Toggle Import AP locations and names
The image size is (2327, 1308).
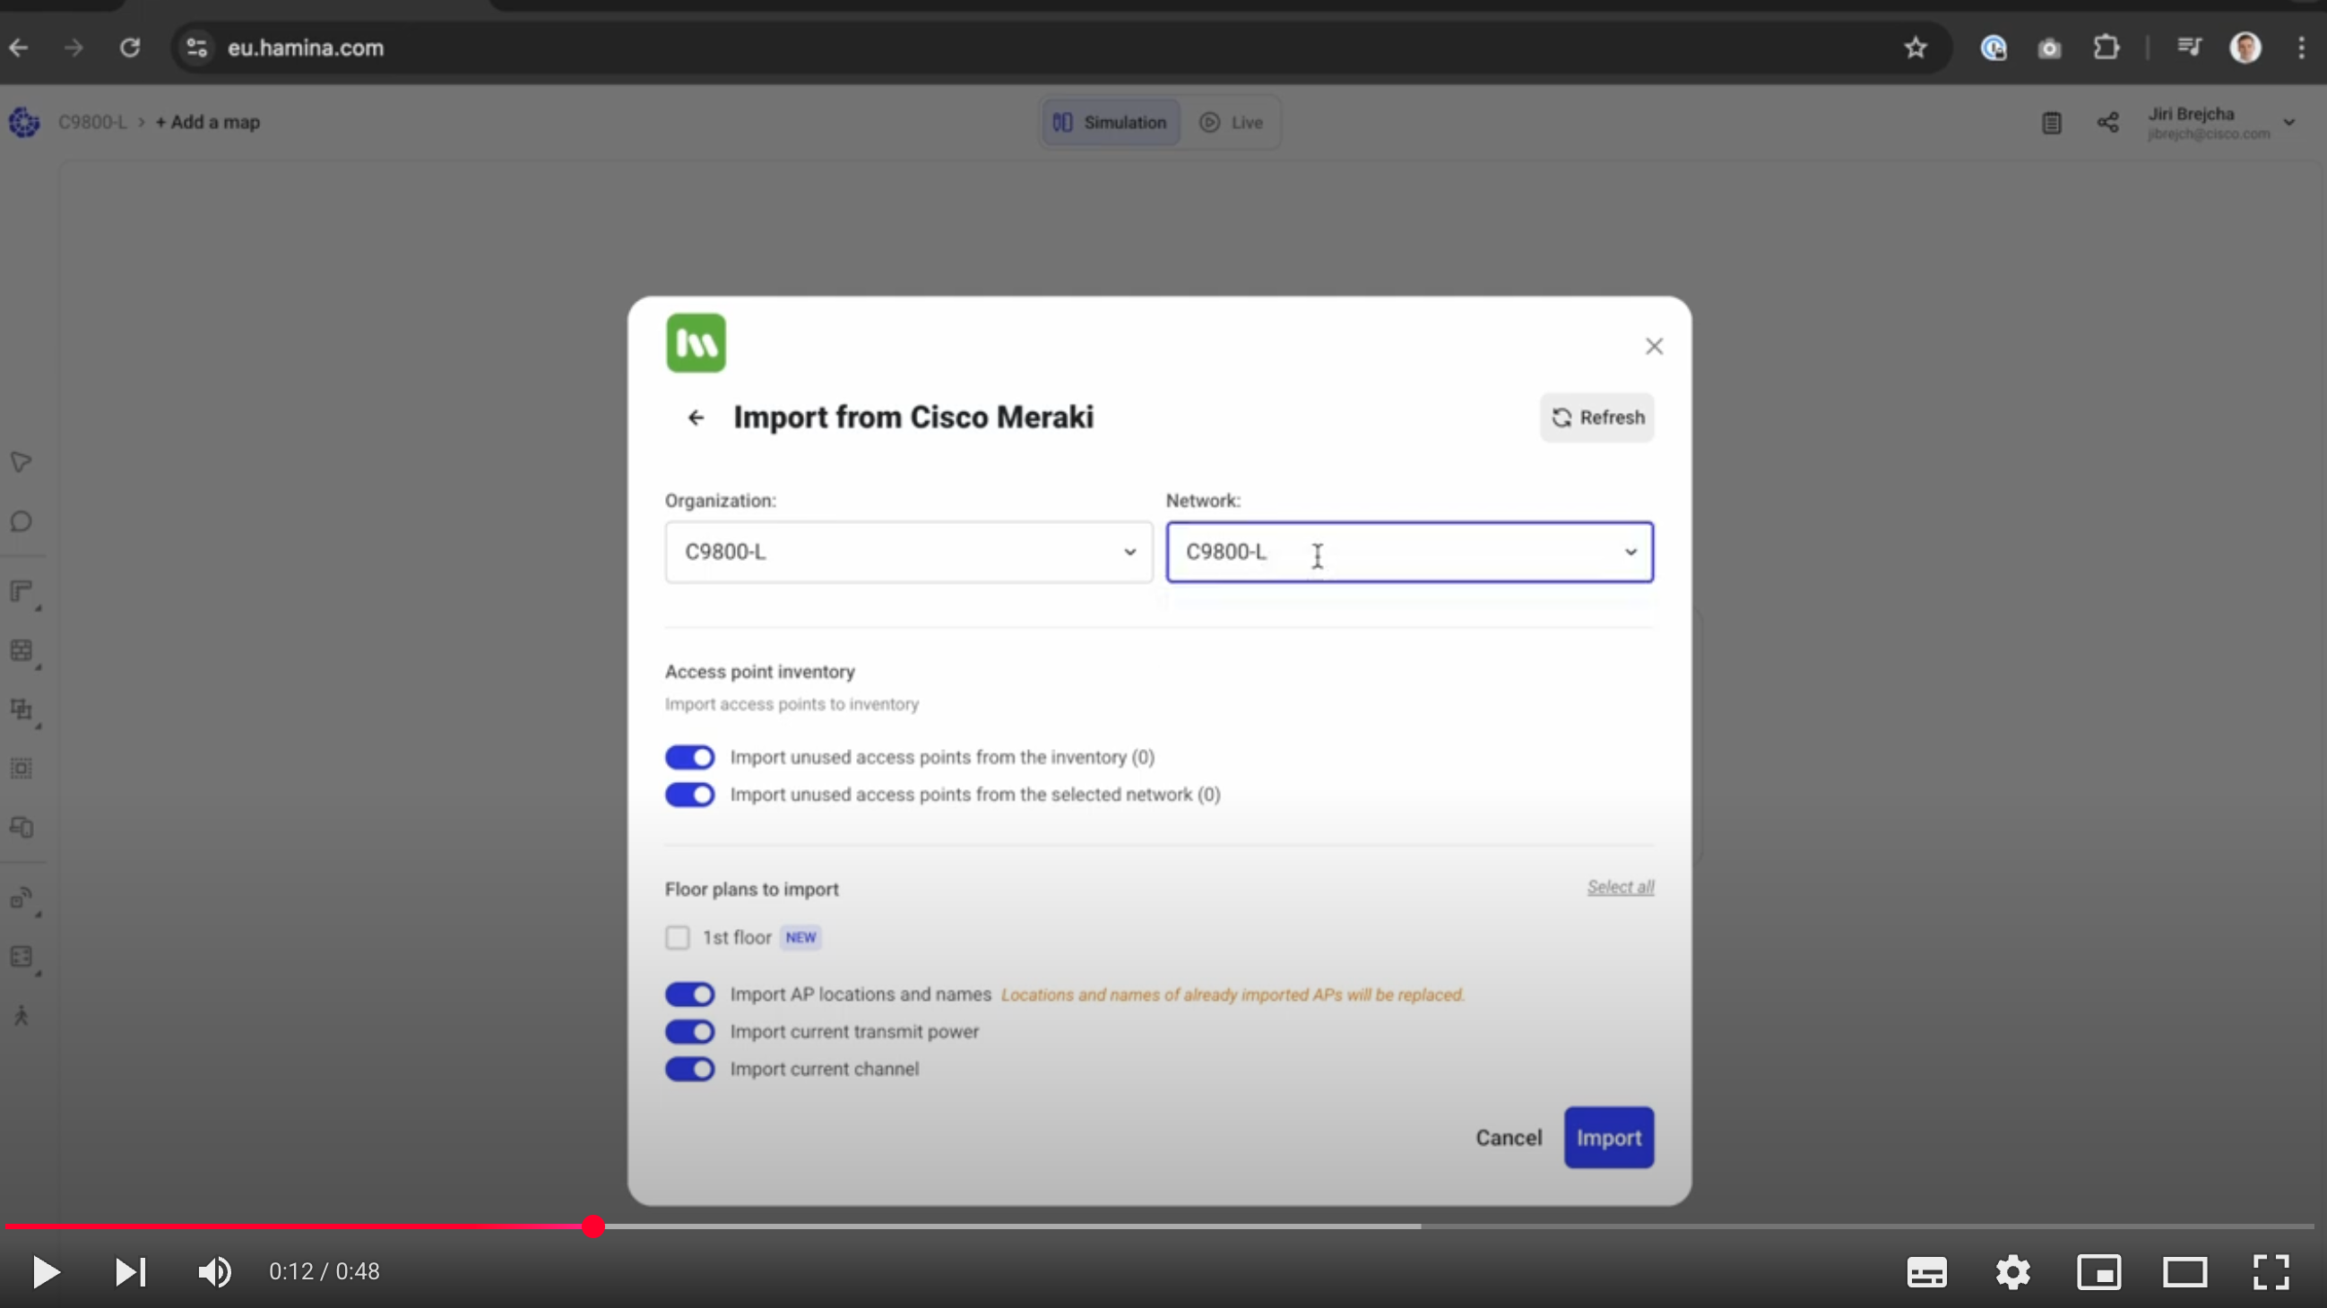690,994
